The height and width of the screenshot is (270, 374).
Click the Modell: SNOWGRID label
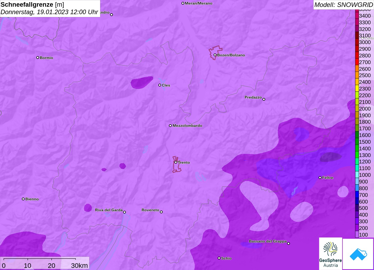click(344, 5)
